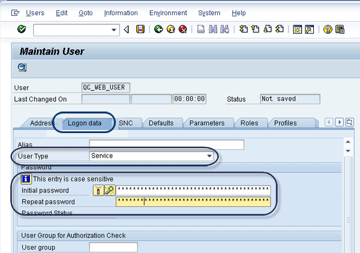
Task: Click the password wizard key icon
Action: 109,190
